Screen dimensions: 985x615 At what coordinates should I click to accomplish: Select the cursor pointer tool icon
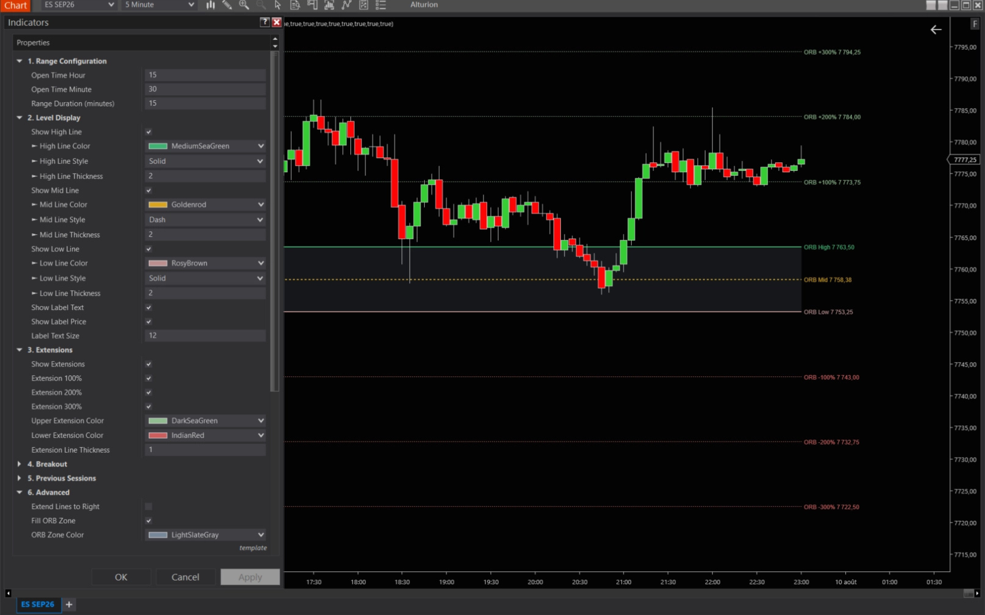pos(278,5)
